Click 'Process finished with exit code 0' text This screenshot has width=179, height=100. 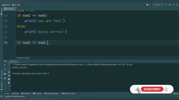(x=30, y=74)
